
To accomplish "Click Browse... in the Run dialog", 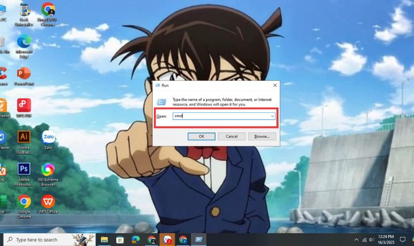I will [x=262, y=136].
